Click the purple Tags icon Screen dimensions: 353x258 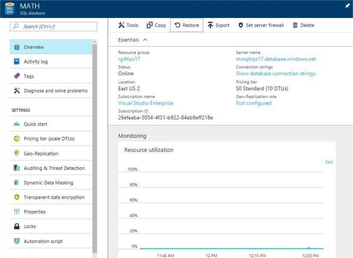coord(16,76)
